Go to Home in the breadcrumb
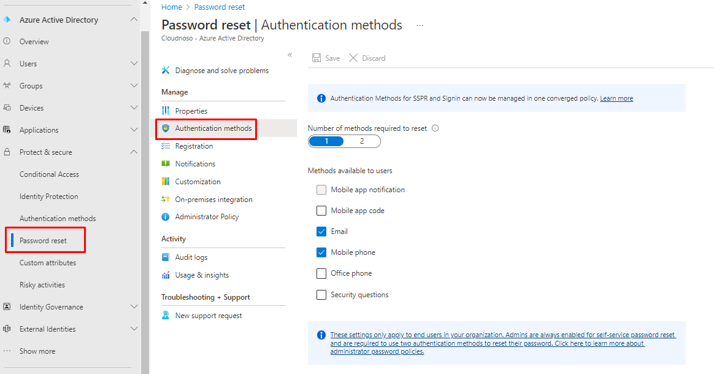This screenshot has height=374, width=714. coord(172,7)
